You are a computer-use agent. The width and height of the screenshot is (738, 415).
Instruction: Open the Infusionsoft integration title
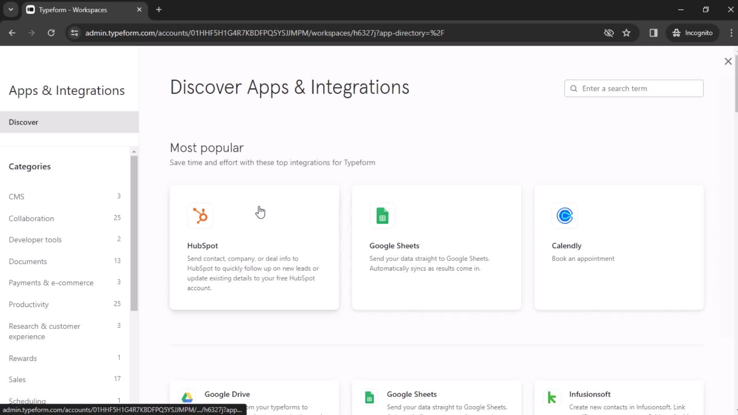pyautogui.click(x=590, y=394)
